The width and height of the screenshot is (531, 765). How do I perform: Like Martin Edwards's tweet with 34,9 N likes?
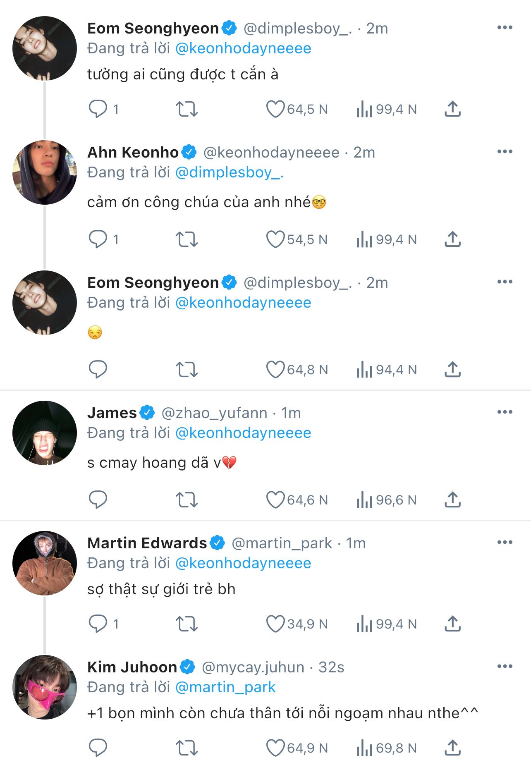(275, 624)
